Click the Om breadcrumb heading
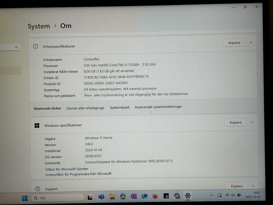This screenshot has width=273, height=205. click(66, 26)
